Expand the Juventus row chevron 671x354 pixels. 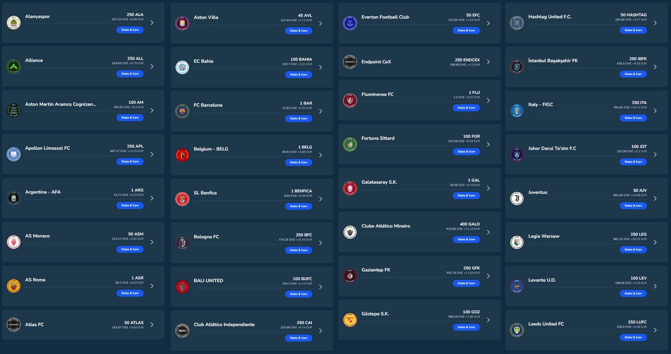pos(655,198)
